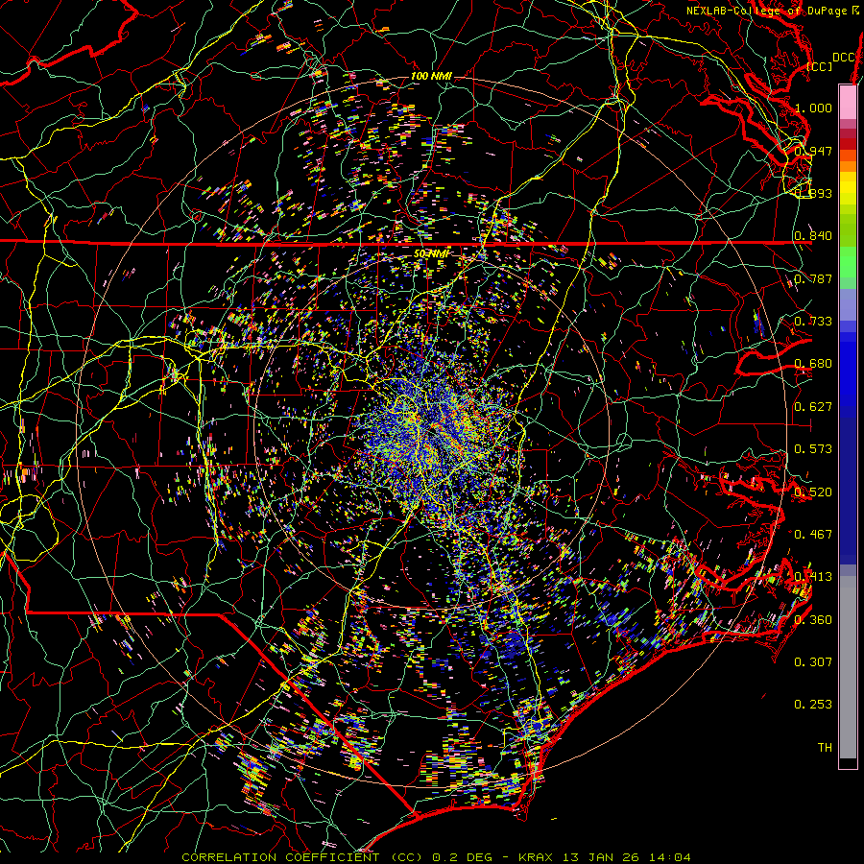Click the 0.307 scale value

point(813,661)
